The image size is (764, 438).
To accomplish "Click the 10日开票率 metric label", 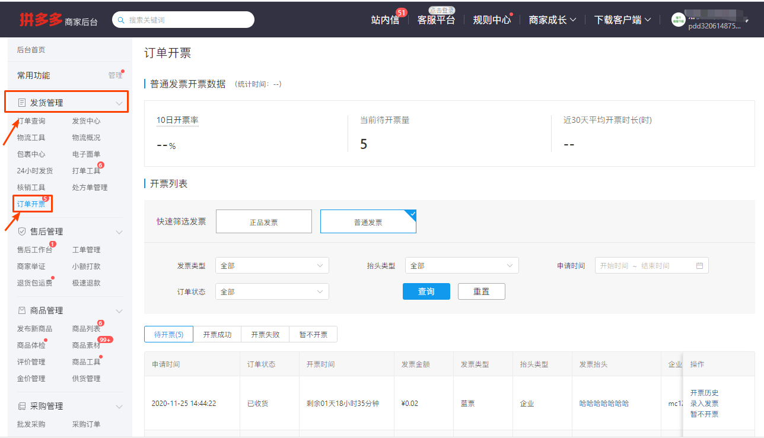I will point(177,120).
